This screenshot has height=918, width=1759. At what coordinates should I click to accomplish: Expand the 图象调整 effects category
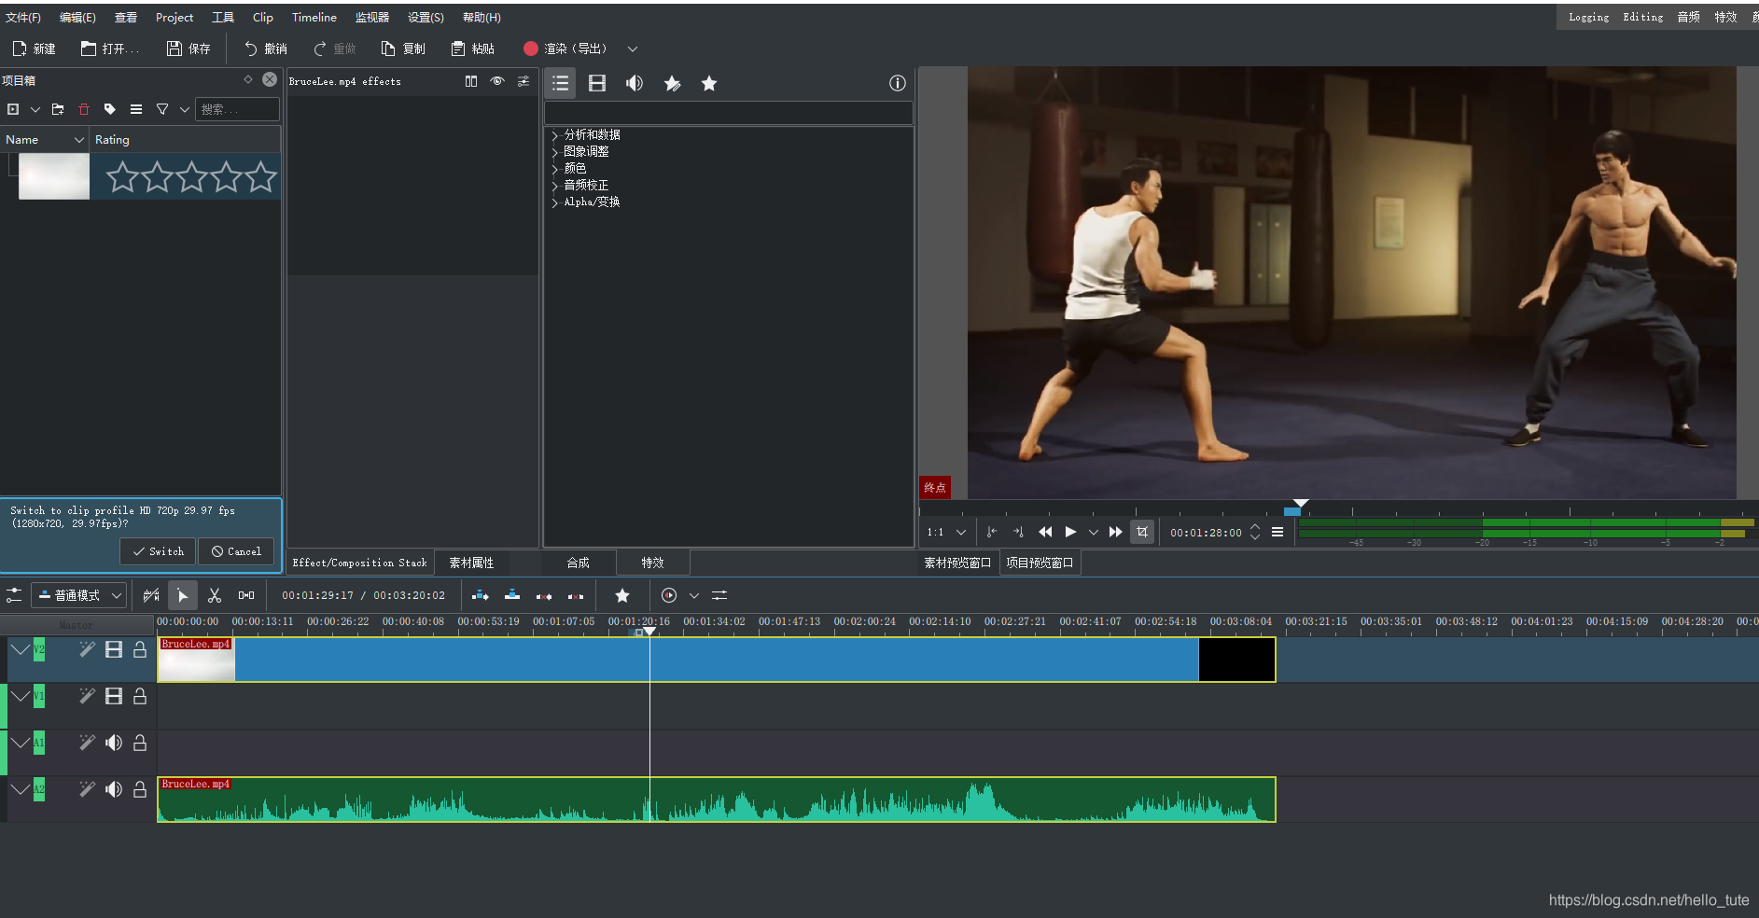(555, 152)
